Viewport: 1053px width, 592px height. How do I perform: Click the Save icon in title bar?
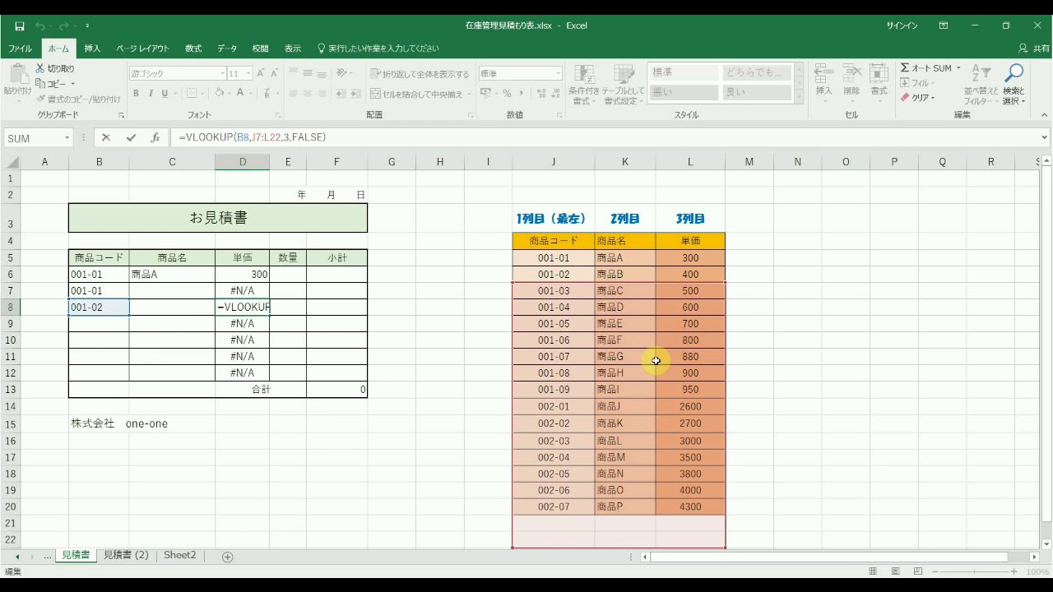20,26
